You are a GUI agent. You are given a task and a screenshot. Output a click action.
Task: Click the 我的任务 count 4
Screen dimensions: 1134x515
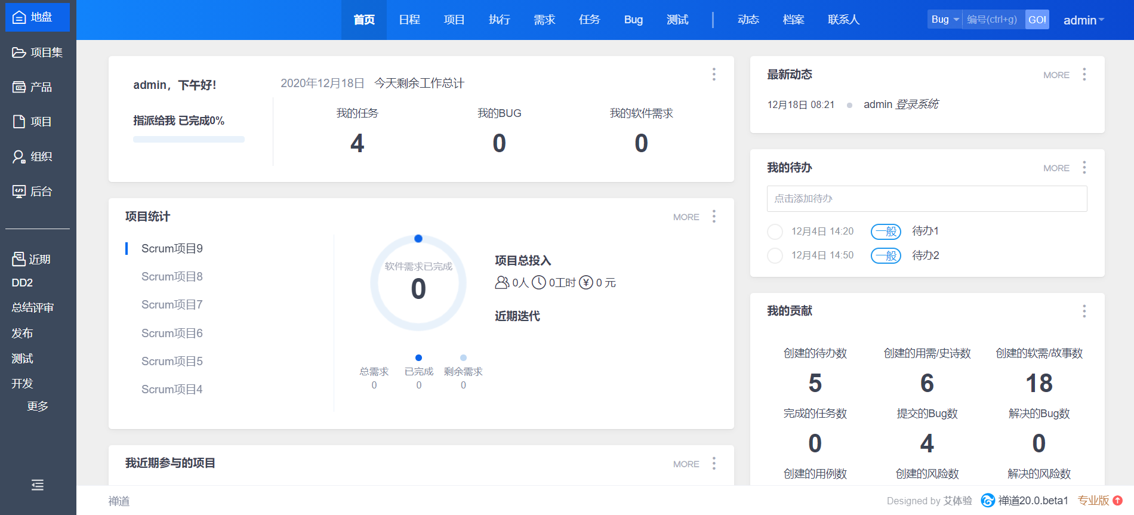tap(358, 143)
